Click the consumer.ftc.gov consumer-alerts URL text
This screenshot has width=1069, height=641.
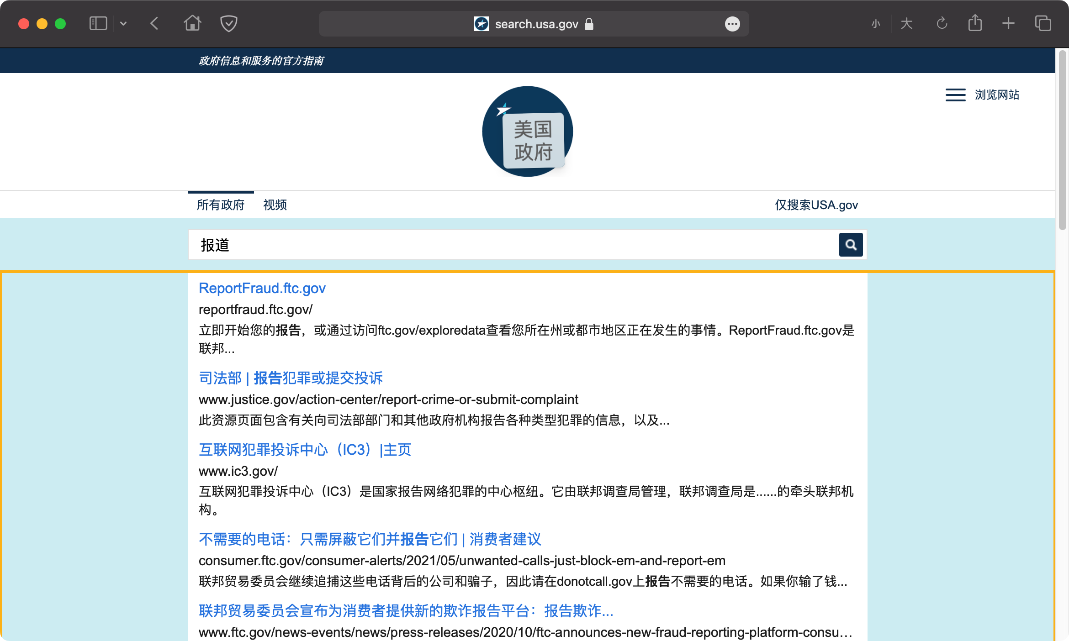tap(462, 561)
